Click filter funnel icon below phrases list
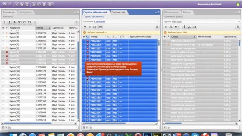The width and height of the screenshot is (242, 136). pyautogui.click(x=165, y=128)
